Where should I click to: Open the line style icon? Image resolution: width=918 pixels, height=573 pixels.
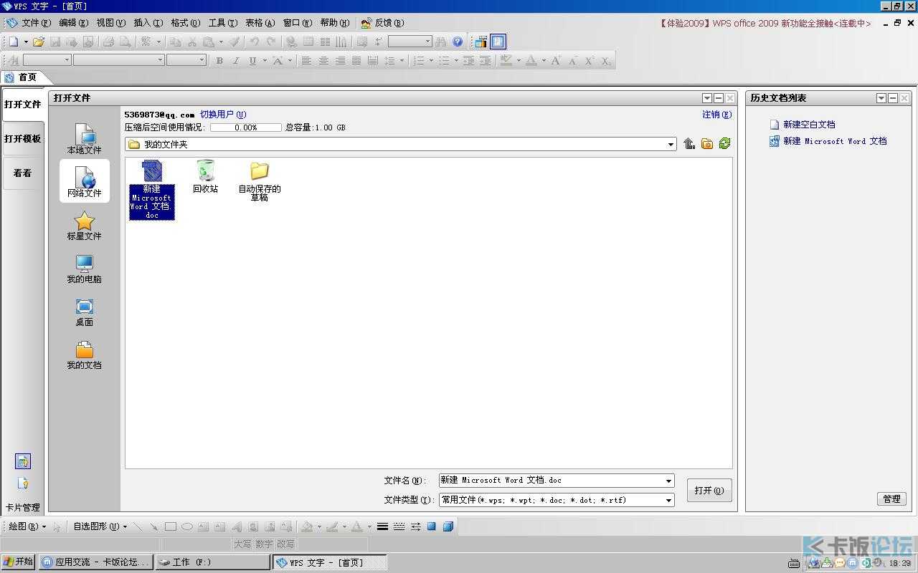click(x=382, y=526)
